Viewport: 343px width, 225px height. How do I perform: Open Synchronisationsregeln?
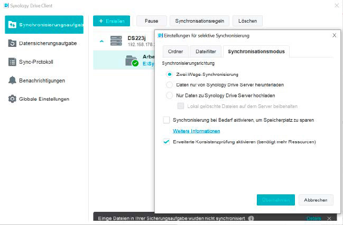tap(199, 21)
